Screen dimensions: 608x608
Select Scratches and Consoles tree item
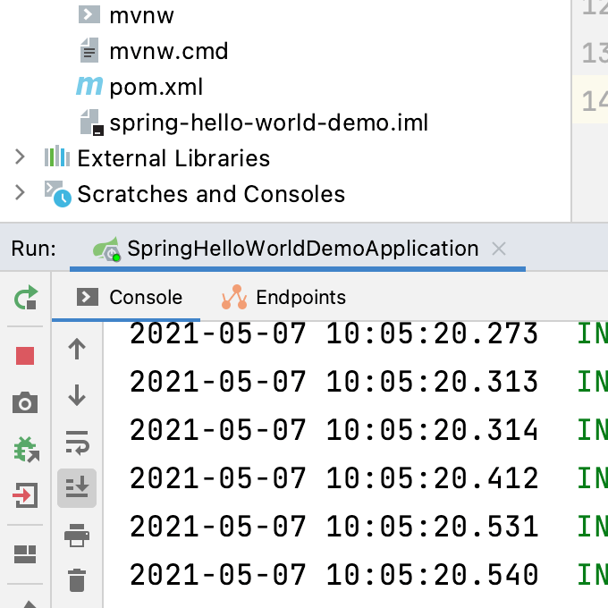pyautogui.click(x=211, y=194)
